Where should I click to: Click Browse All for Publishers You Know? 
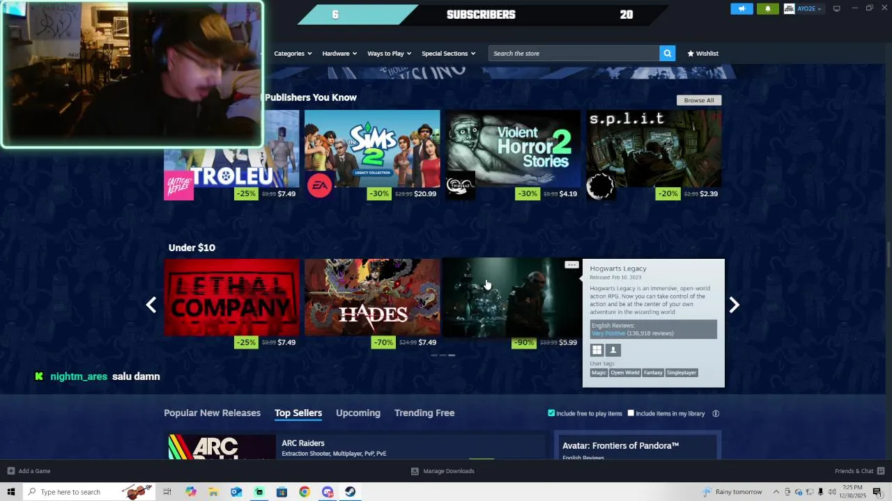pyautogui.click(x=699, y=100)
